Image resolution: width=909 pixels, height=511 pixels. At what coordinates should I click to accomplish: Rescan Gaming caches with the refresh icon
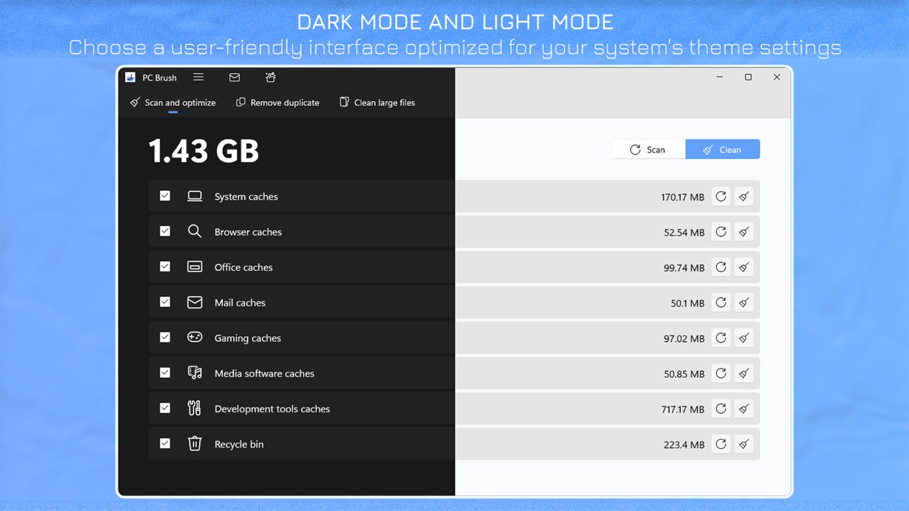pos(721,338)
